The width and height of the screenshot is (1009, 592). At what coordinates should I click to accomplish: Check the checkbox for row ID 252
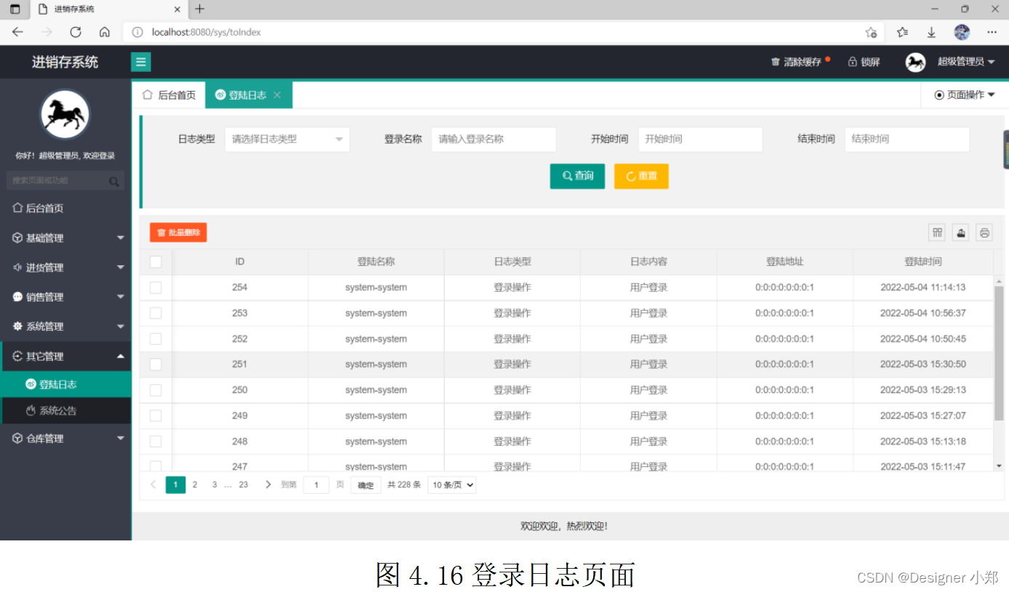tap(156, 338)
